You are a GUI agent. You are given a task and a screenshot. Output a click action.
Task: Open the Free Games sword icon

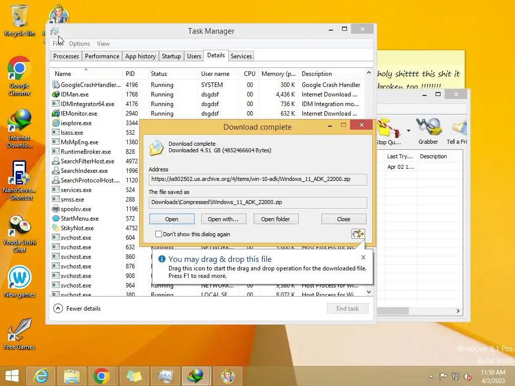[x=19, y=334]
